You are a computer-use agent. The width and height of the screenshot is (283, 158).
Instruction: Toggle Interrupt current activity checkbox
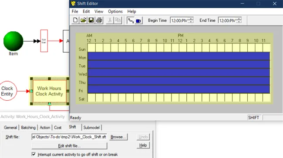[34, 154]
